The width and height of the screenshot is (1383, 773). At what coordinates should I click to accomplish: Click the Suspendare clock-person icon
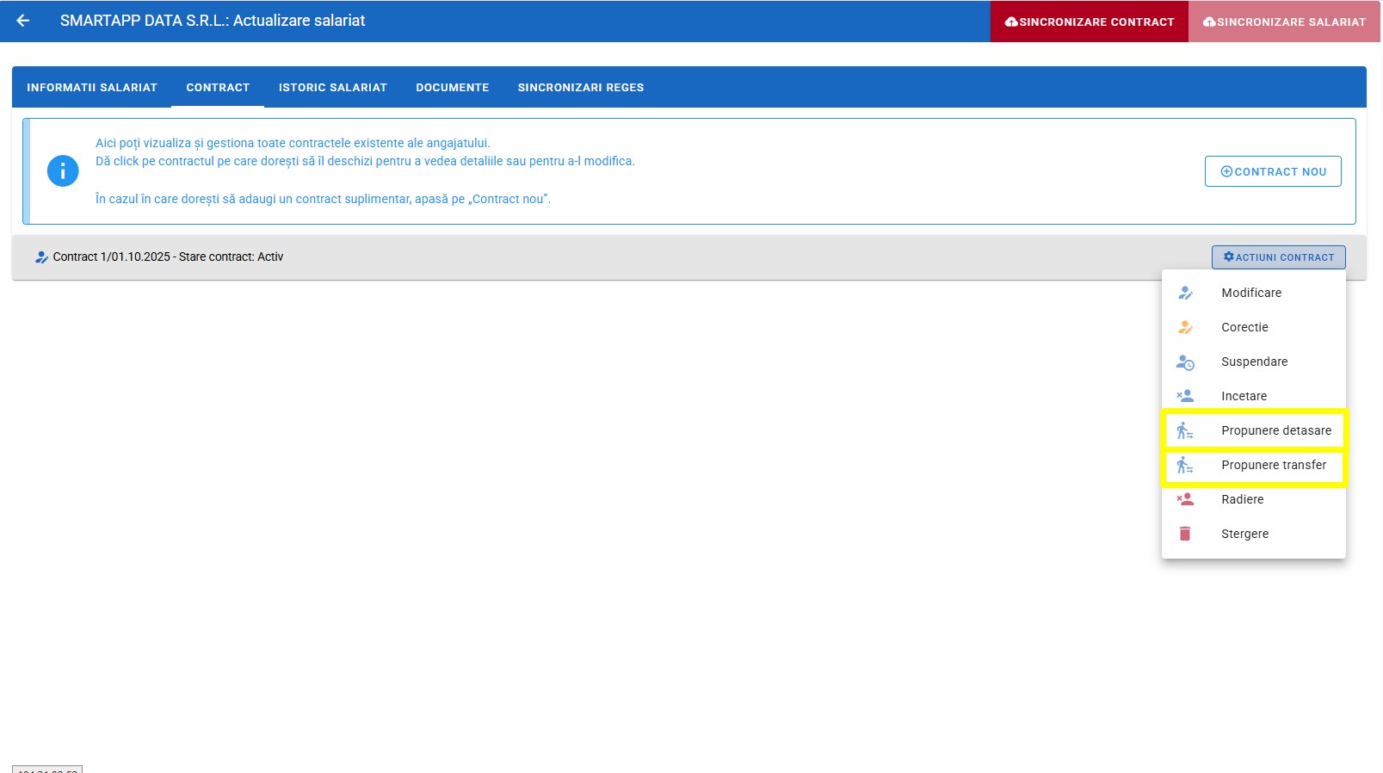pyautogui.click(x=1185, y=362)
